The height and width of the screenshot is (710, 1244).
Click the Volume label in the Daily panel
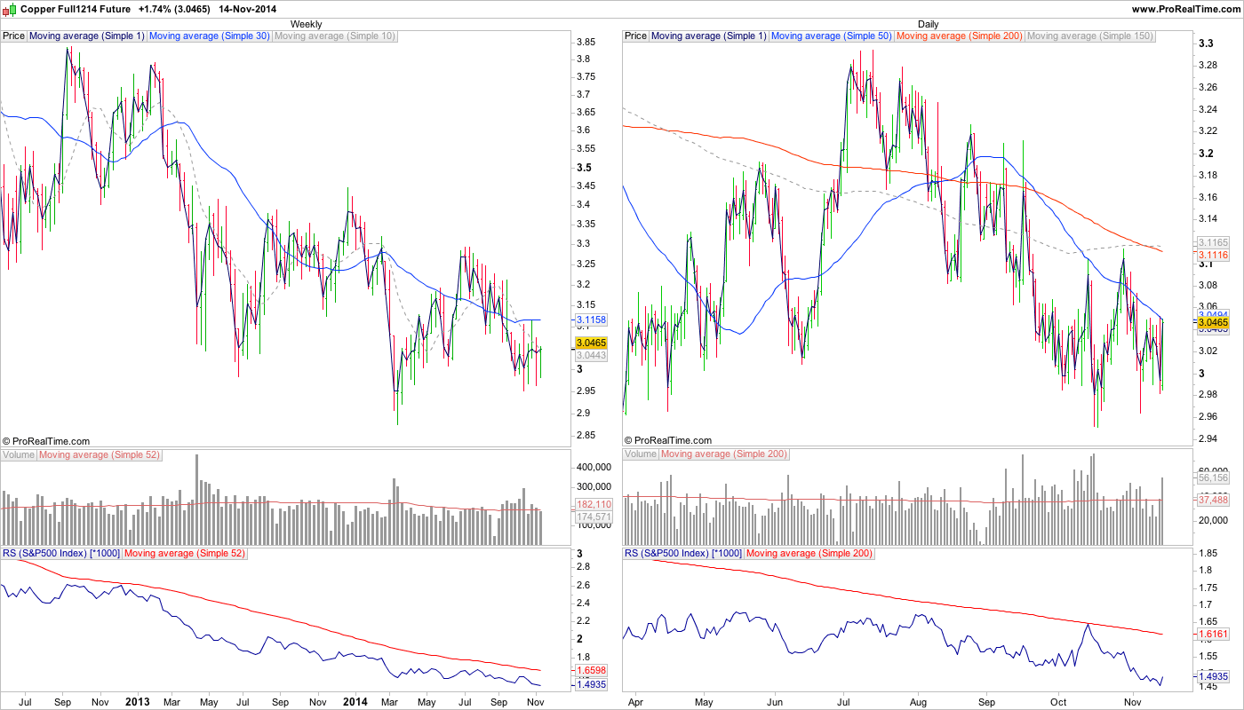pyautogui.click(x=641, y=454)
